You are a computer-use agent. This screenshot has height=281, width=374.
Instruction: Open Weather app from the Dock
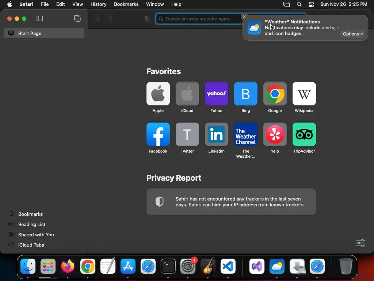click(x=277, y=266)
